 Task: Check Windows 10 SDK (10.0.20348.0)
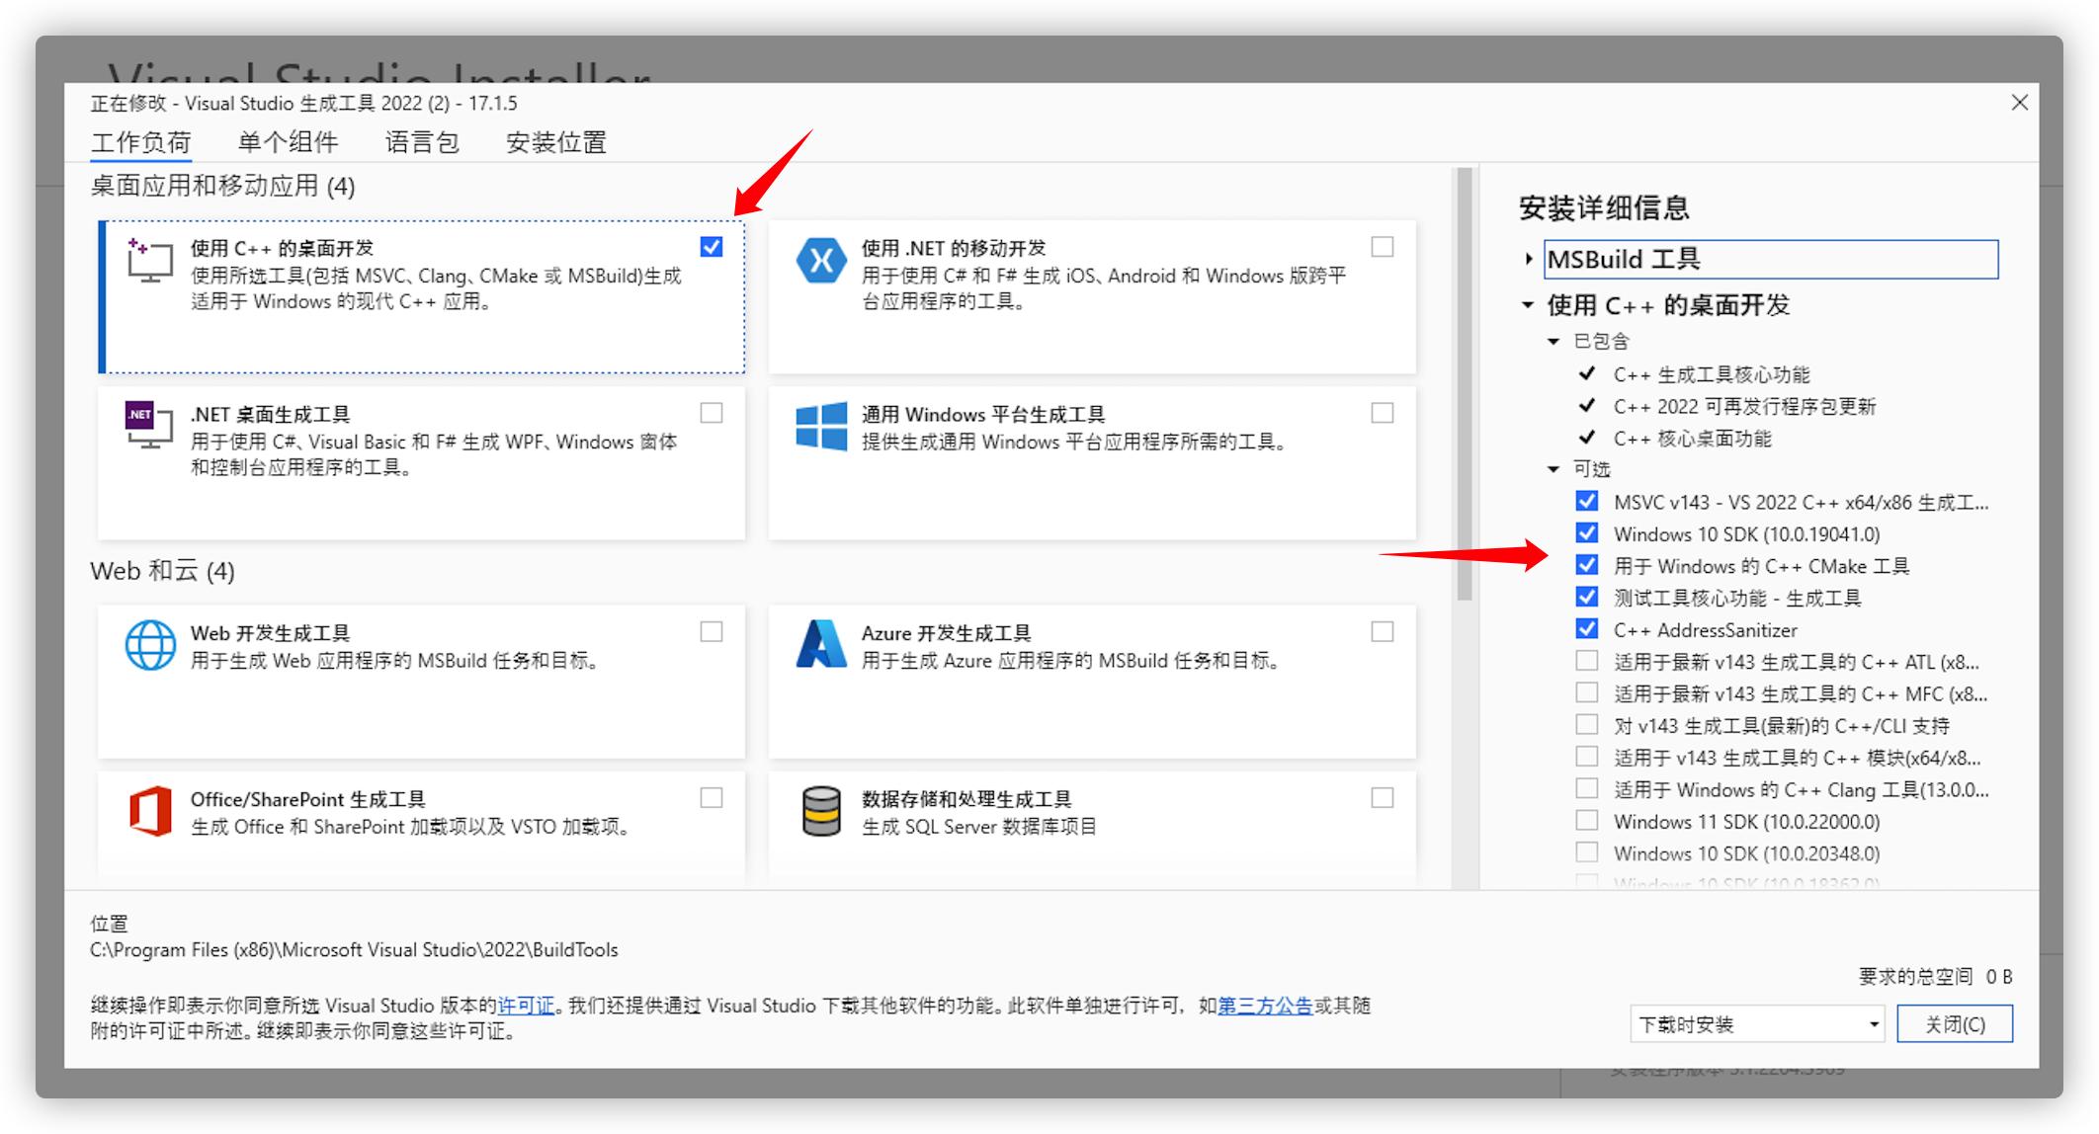click(x=1587, y=852)
